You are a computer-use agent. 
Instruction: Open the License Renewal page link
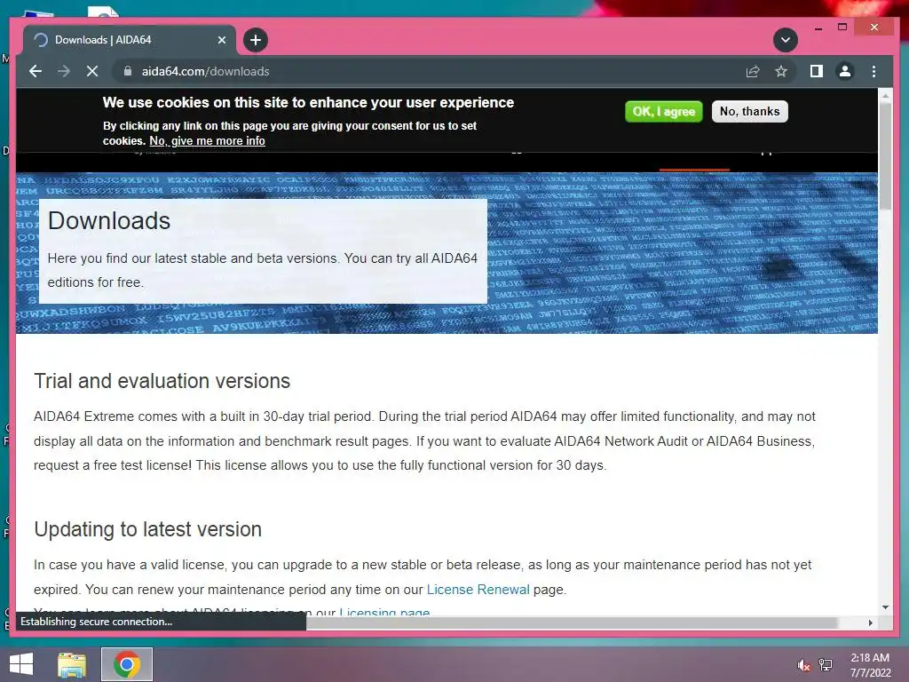pyautogui.click(x=478, y=590)
